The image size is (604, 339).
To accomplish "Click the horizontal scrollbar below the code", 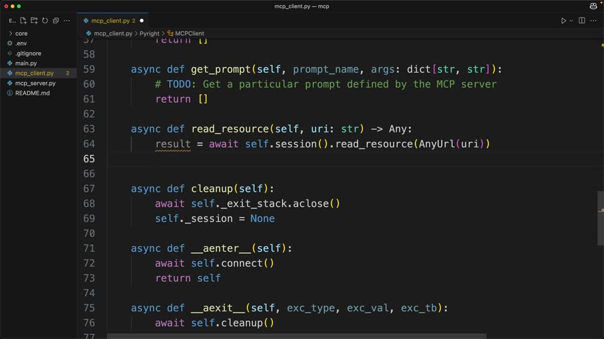I will 296,336.
